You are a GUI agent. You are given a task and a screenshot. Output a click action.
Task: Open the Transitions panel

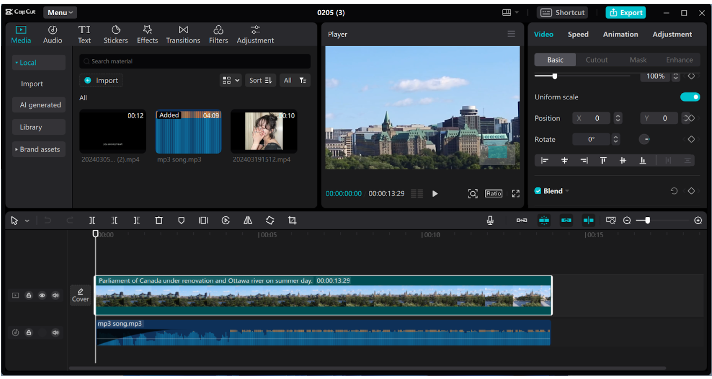[x=183, y=34]
